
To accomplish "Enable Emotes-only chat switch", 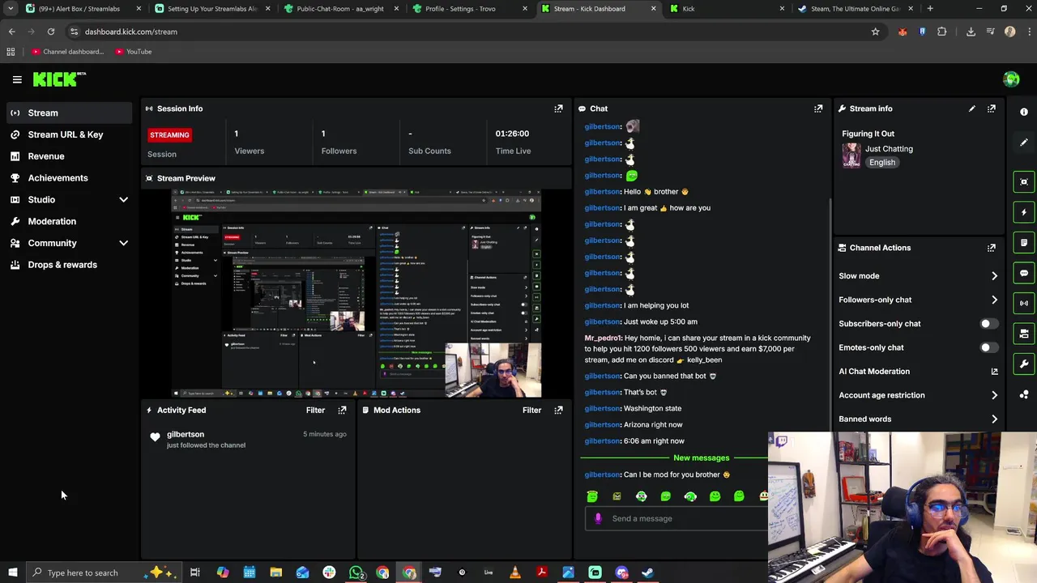I will [988, 347].
